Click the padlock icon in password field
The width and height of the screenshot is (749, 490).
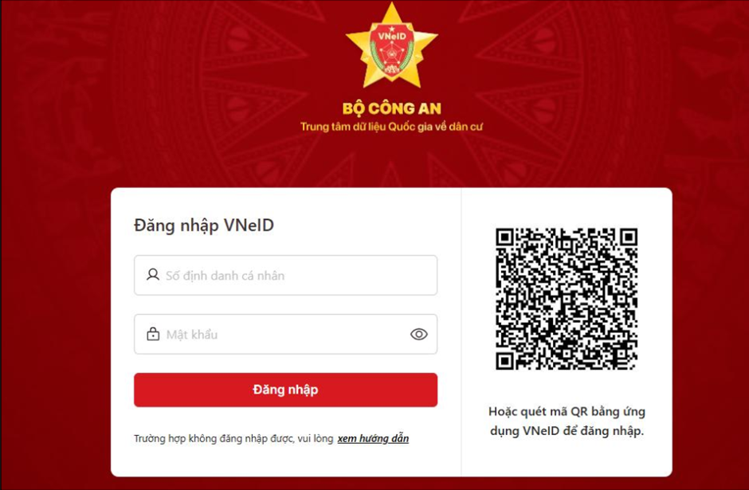pos(153,334)
